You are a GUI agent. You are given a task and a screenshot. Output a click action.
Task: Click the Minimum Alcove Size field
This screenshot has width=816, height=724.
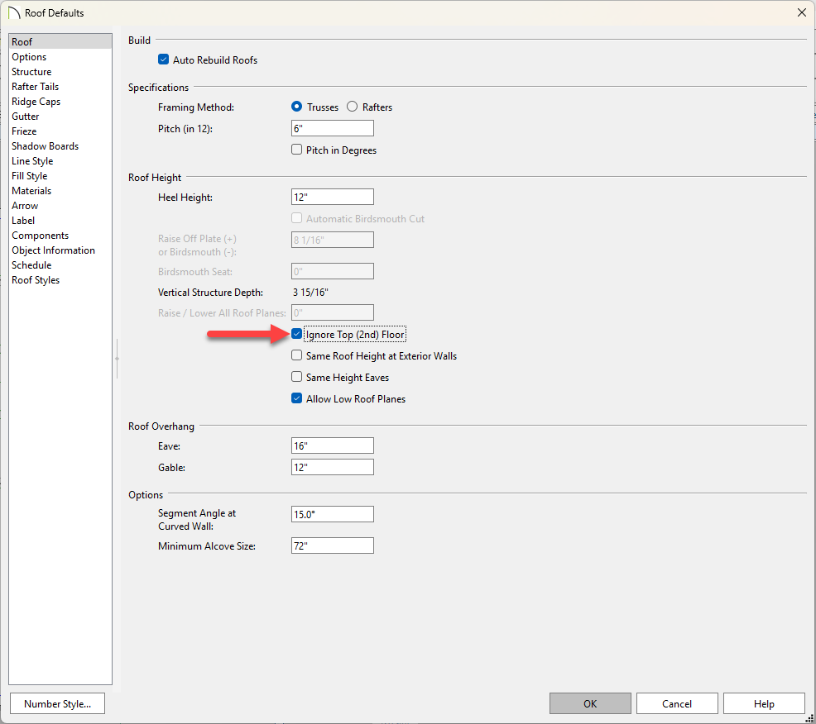point(333,545)
